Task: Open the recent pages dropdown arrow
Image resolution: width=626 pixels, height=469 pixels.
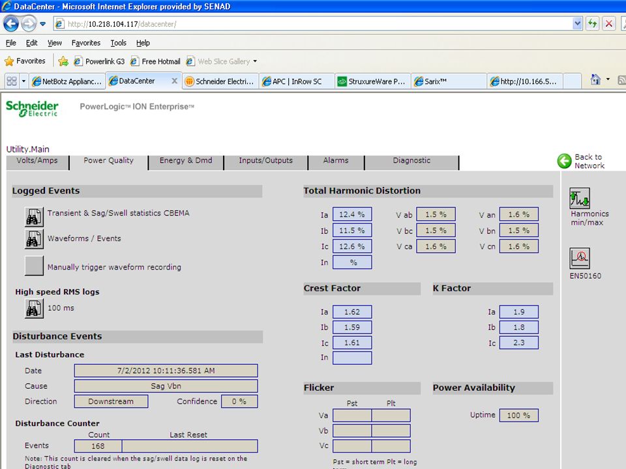Action: 43,24
